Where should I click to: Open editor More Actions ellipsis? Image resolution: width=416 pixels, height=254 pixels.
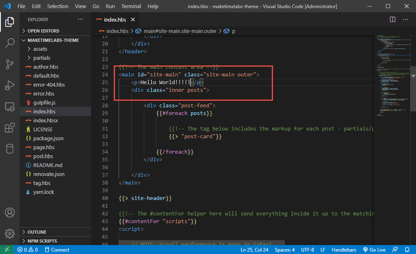(x=405, y=20)
